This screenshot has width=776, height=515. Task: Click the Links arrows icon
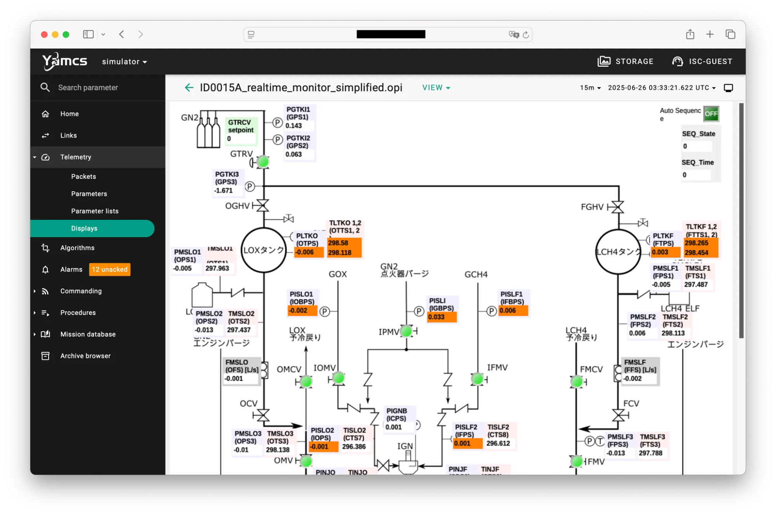45,135
